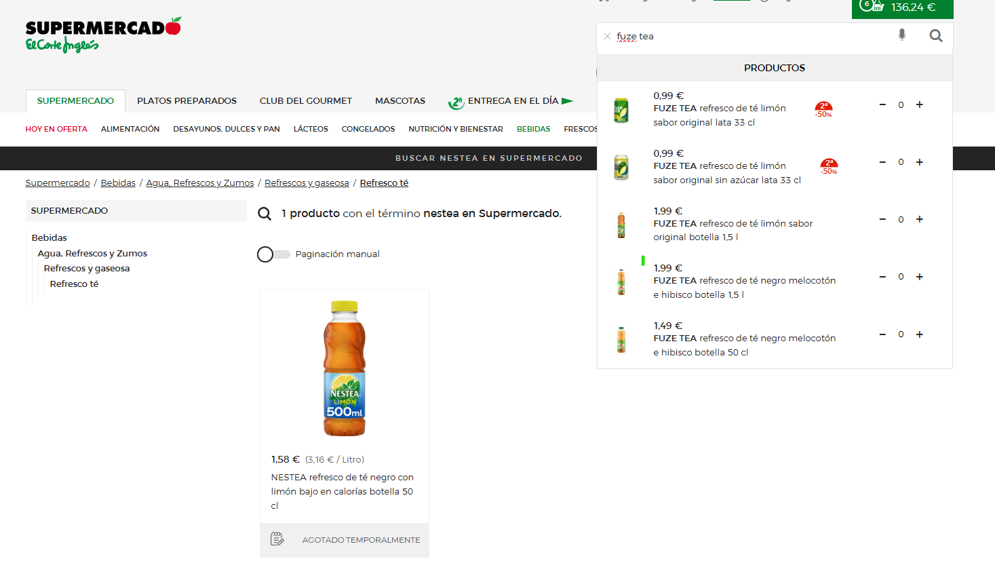The height and width of the screenshot is (578, 995).
Task: Go to Supermercado breadcrumb link
Action: 58,183
